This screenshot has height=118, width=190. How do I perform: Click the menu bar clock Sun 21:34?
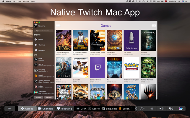pos(173,1)
